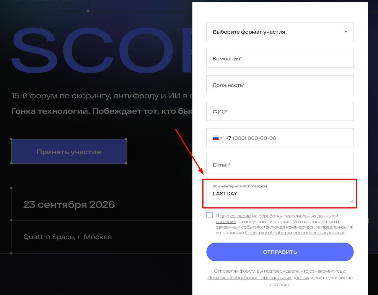
Task: Select the bottom-right handle of "Принять участие" button
Action: tap(126, 163)
